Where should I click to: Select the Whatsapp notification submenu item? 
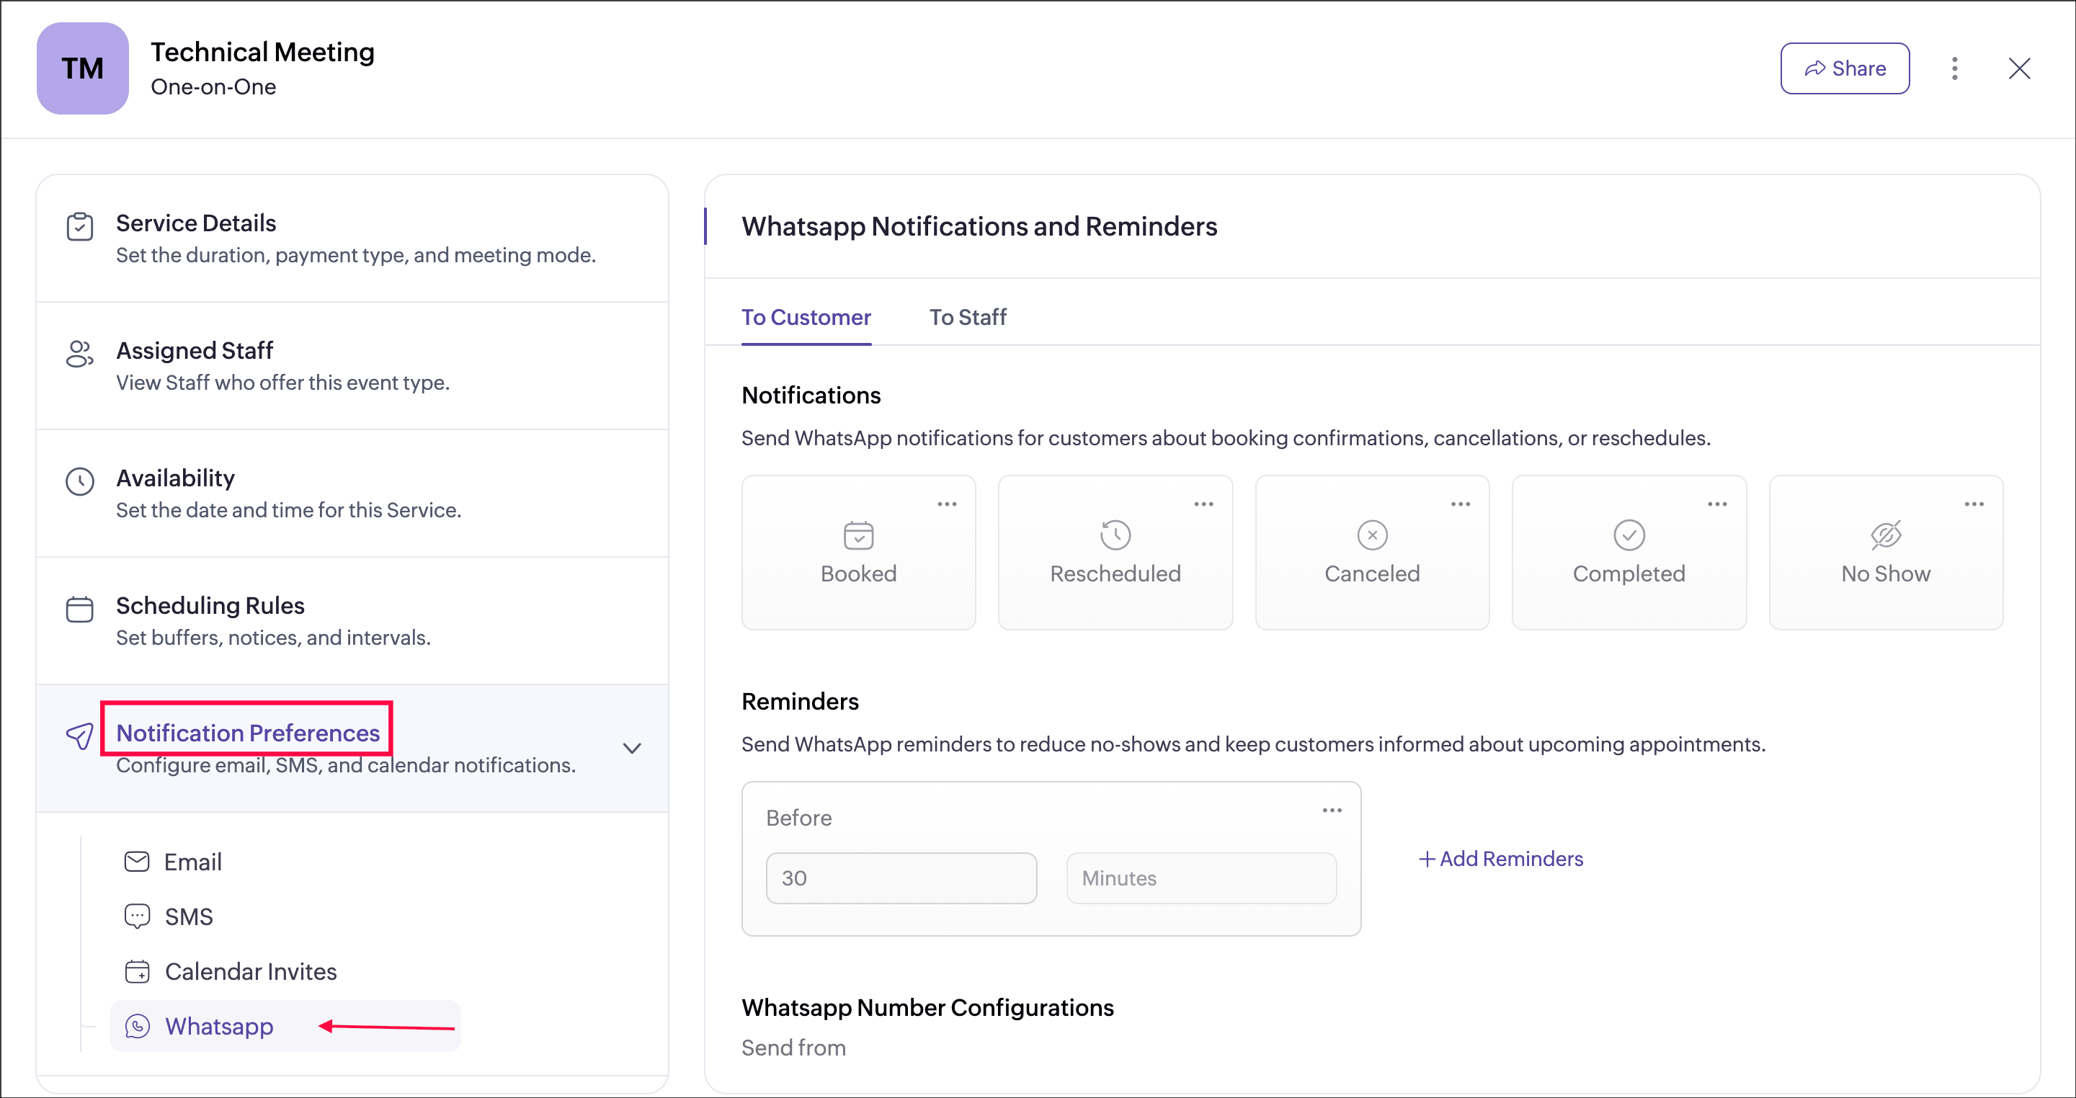(x=219, y=1026)
